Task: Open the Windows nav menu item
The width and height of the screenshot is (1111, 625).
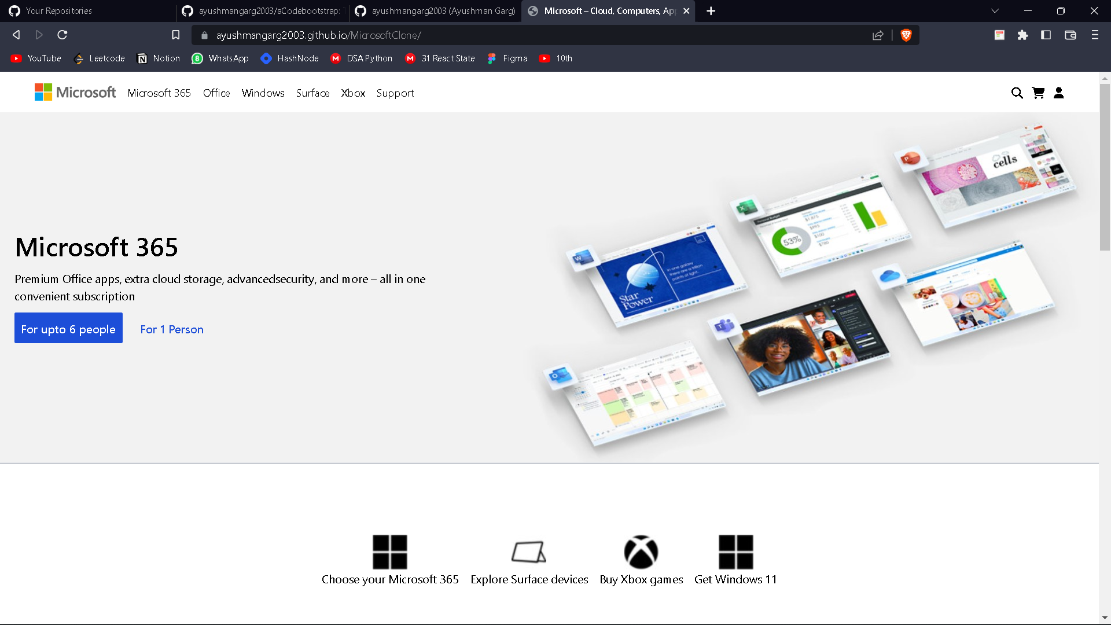Action: pos(263,93)
